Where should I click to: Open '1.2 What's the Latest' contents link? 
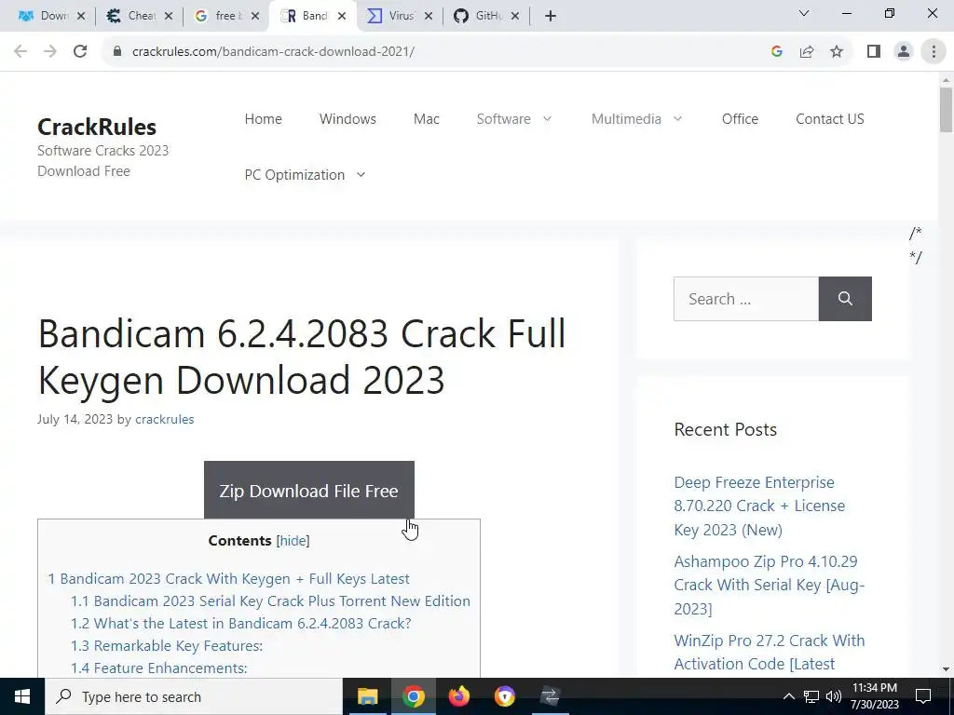tap(241, 624)
